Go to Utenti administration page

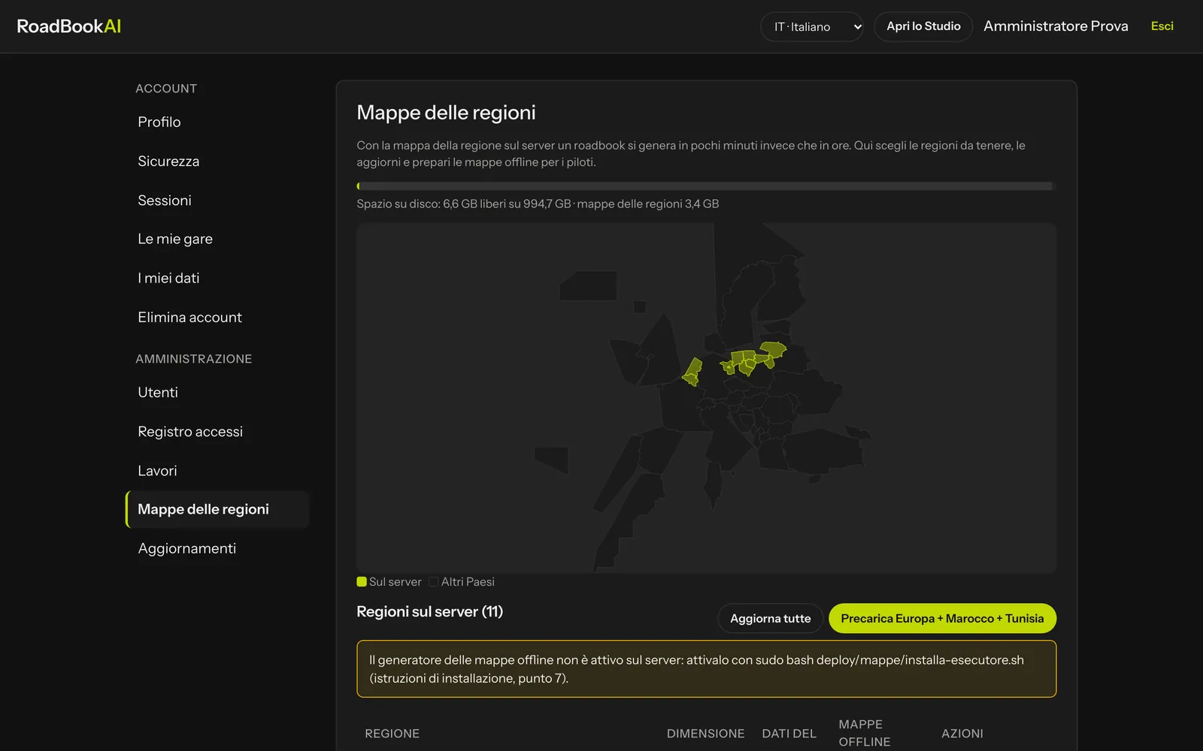[217, 392]
